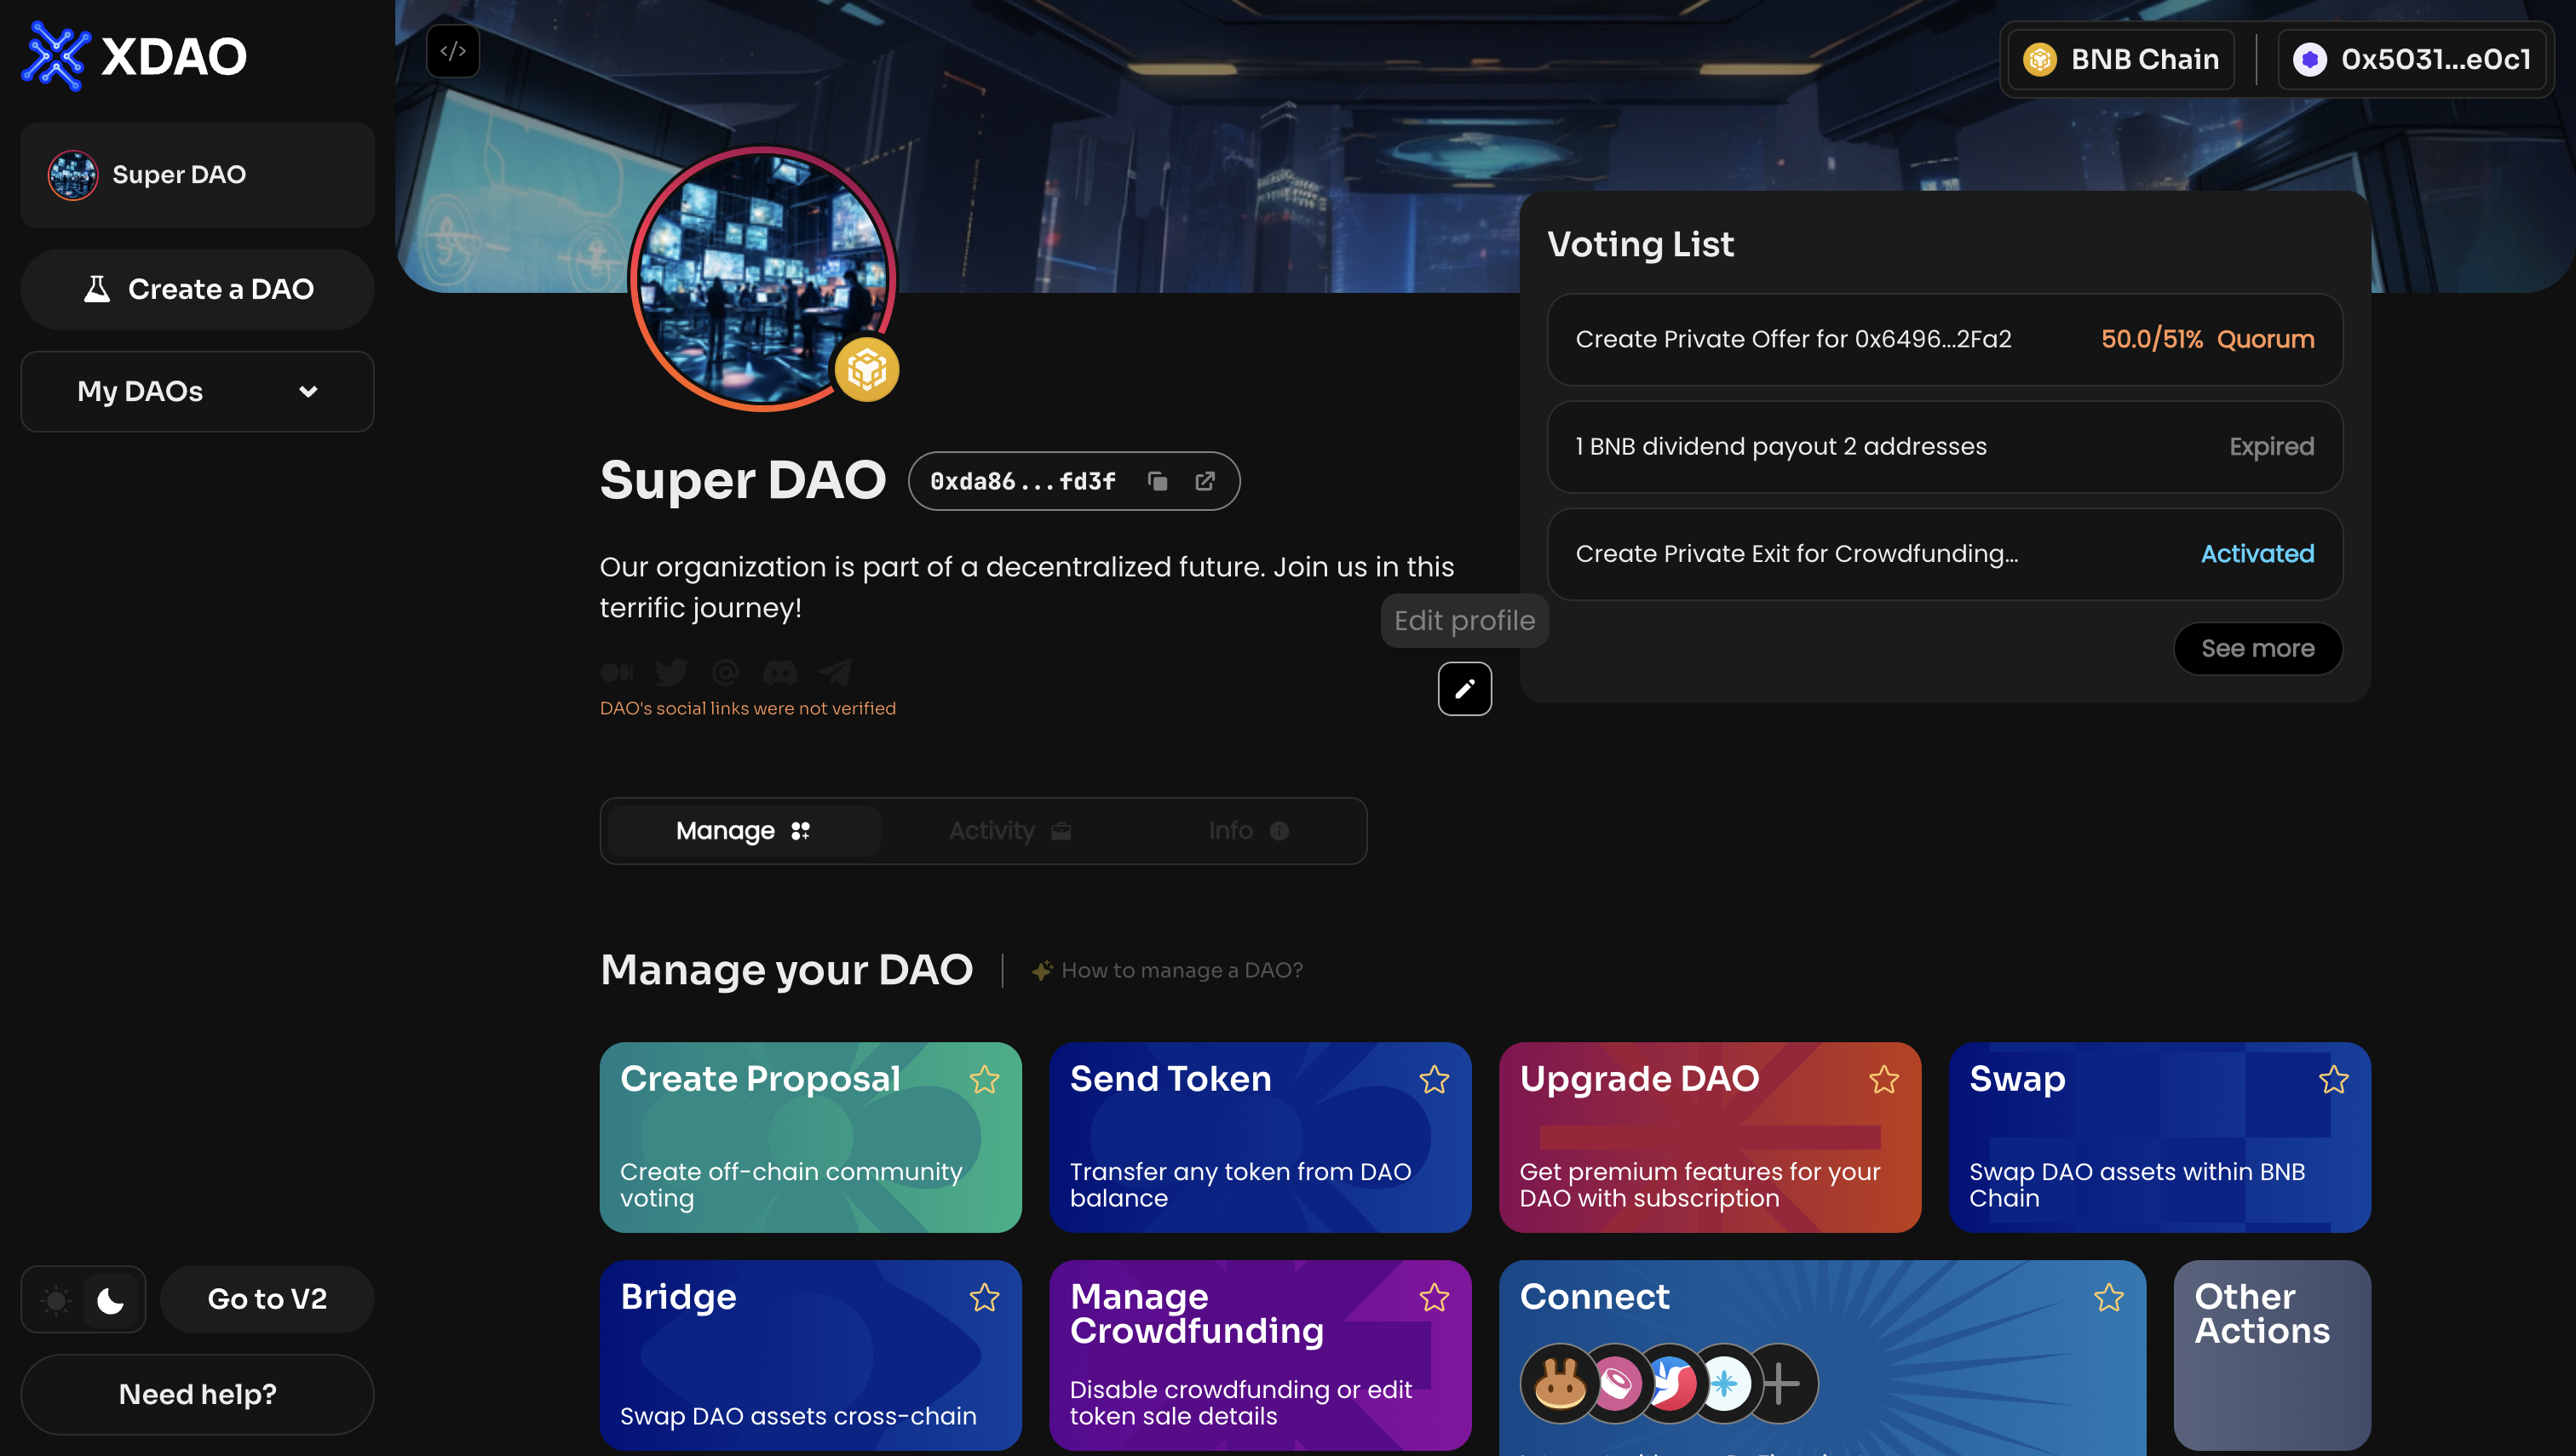Star the Manage Crowdfunding card
The height and width of the screenshot is (1456, 2576).
tap(1434, 1298)
